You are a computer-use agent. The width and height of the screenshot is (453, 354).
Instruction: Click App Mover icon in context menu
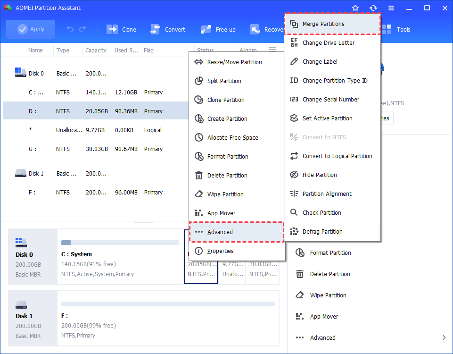click(x=198, y=213)
